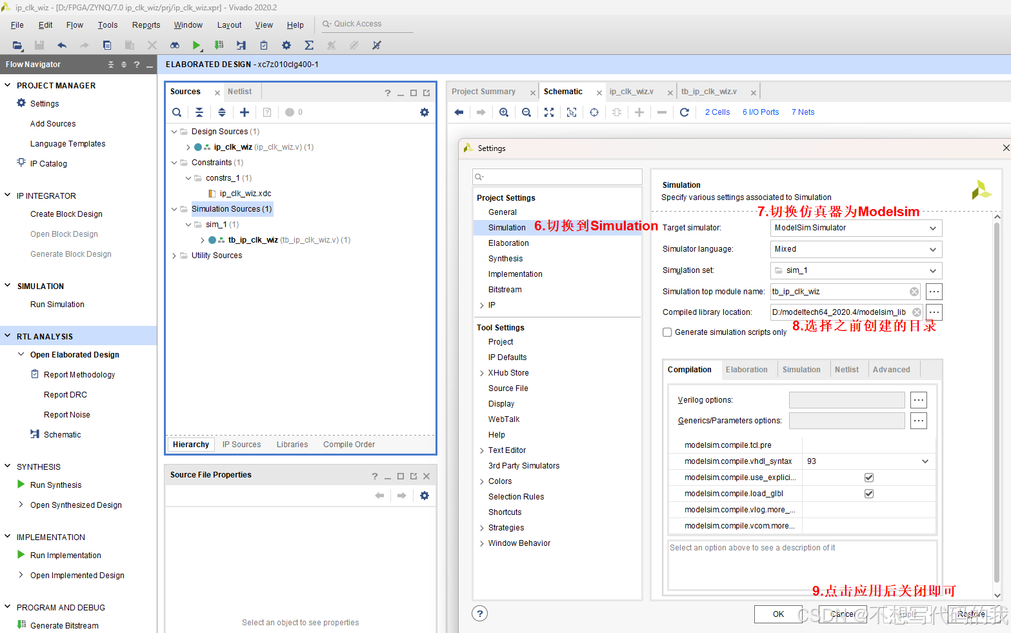1011x633 pixels.
Task: Zoom in on the schematic
Action: [504, 112]
